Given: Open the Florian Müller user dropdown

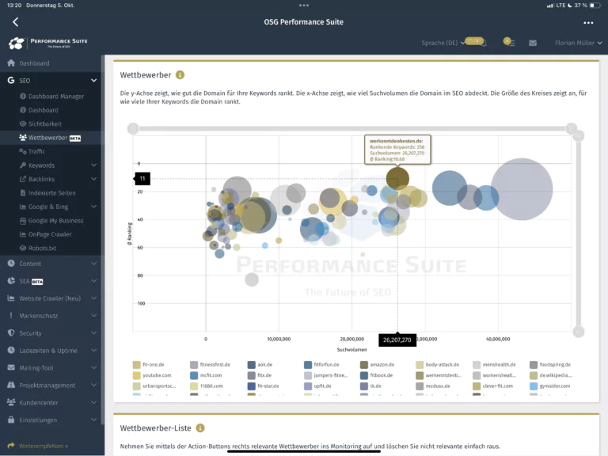Looking at the screenshot, I should pos(579,43).
